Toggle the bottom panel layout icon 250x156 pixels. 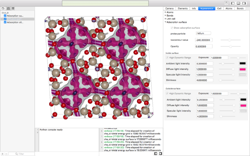tap(238, 3)
